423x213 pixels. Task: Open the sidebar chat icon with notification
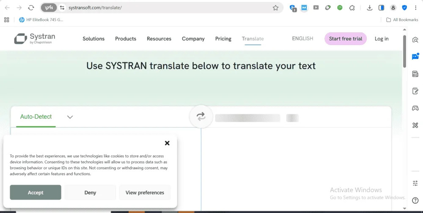click(415, 57)
